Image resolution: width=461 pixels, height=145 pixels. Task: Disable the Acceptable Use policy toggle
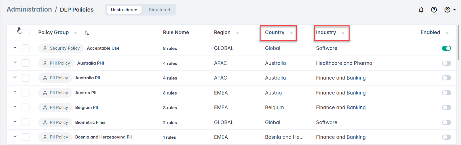(x=446, y=48)
